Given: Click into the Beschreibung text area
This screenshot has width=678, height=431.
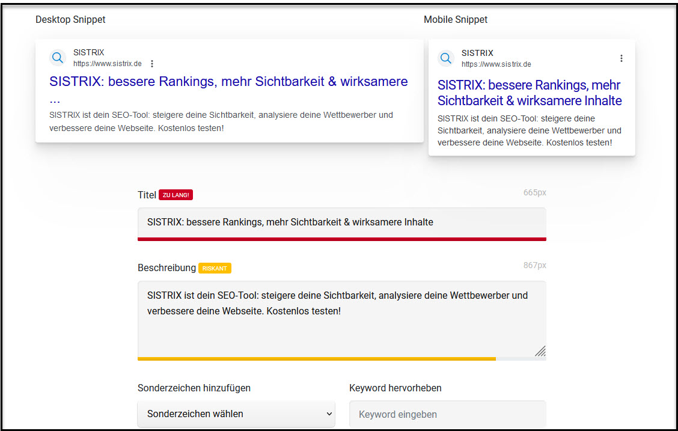Looking at the screenshot, I should pyautogui.click(x=341, y=319).
